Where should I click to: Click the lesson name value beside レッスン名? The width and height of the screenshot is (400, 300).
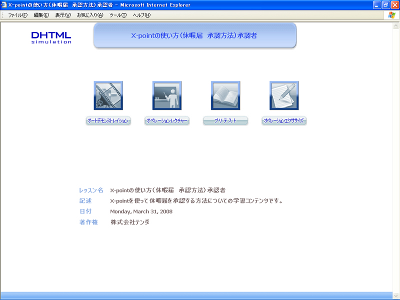[x=168, y=190]
